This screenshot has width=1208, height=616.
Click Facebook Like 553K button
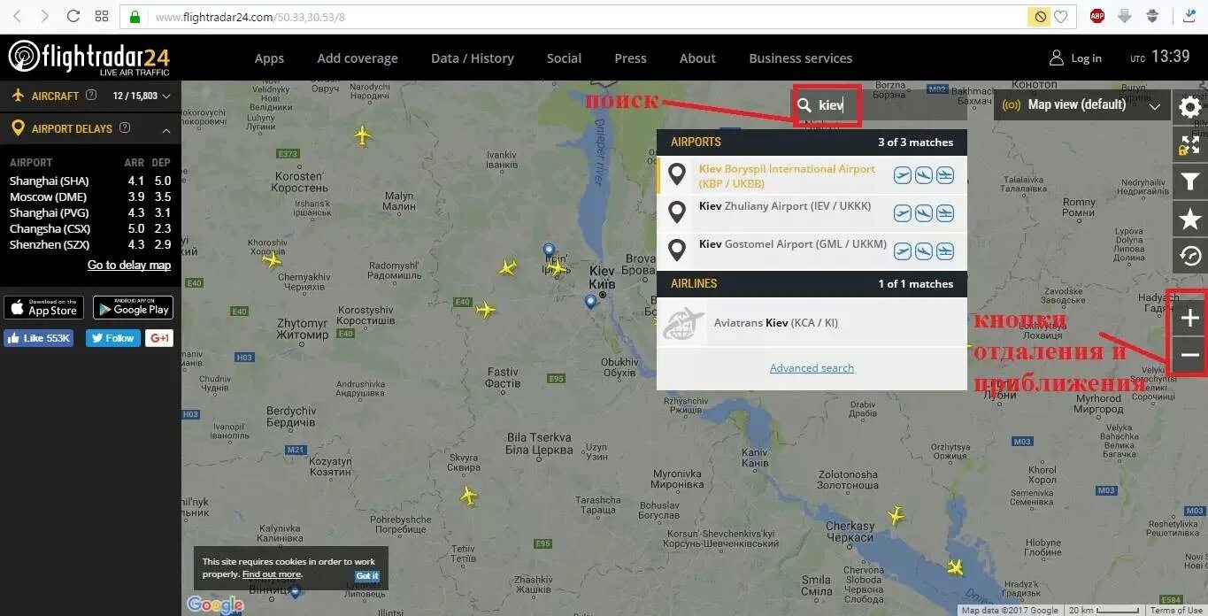coord(39,338)
